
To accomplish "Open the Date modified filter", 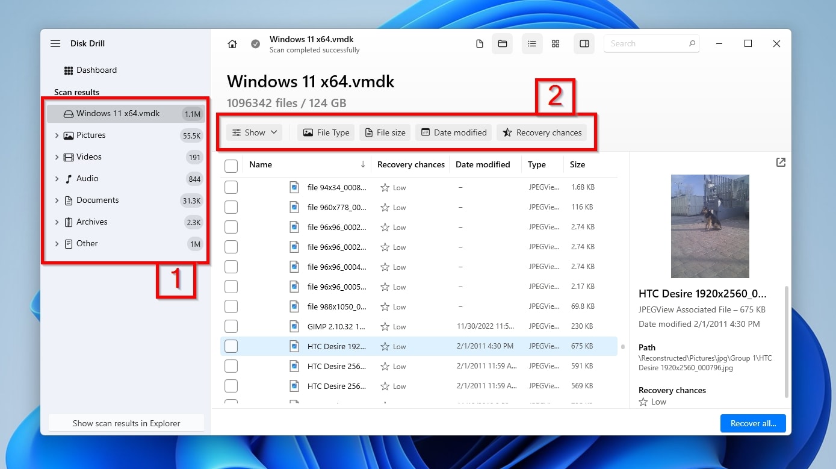I will (x=454, y=133).
